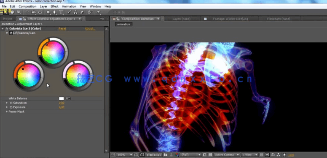Screen dimensions: 327x158
Task: Expand Exposure property
Action: coord(7,107)
